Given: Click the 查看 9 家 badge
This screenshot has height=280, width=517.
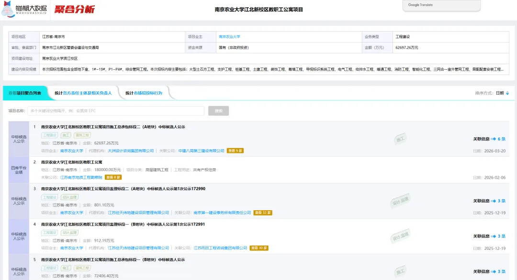Looking at the screenshot, I should pos(236,151).
